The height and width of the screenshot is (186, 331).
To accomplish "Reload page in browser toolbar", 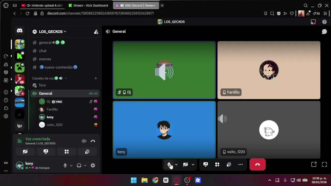I will pyautogui.click(x=27, y=13).
